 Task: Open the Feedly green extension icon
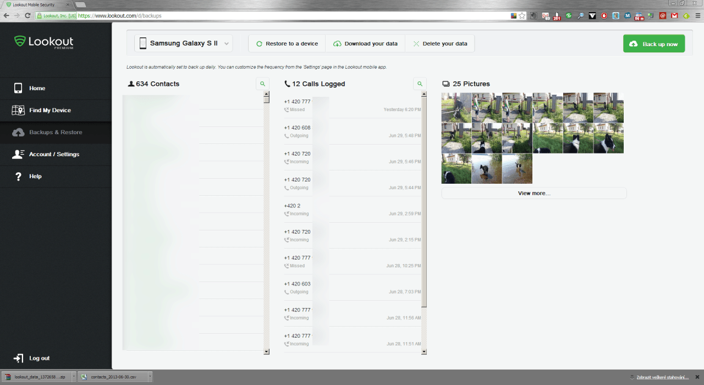click(x=686, y=16)
